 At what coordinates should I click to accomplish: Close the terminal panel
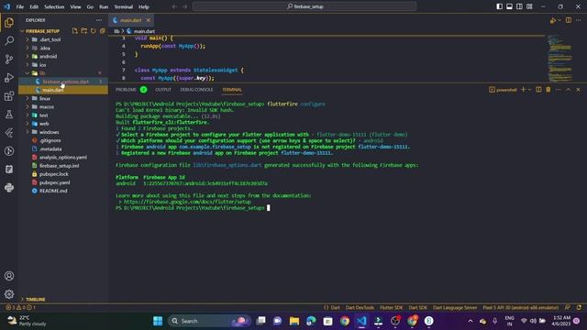(578, 90)
